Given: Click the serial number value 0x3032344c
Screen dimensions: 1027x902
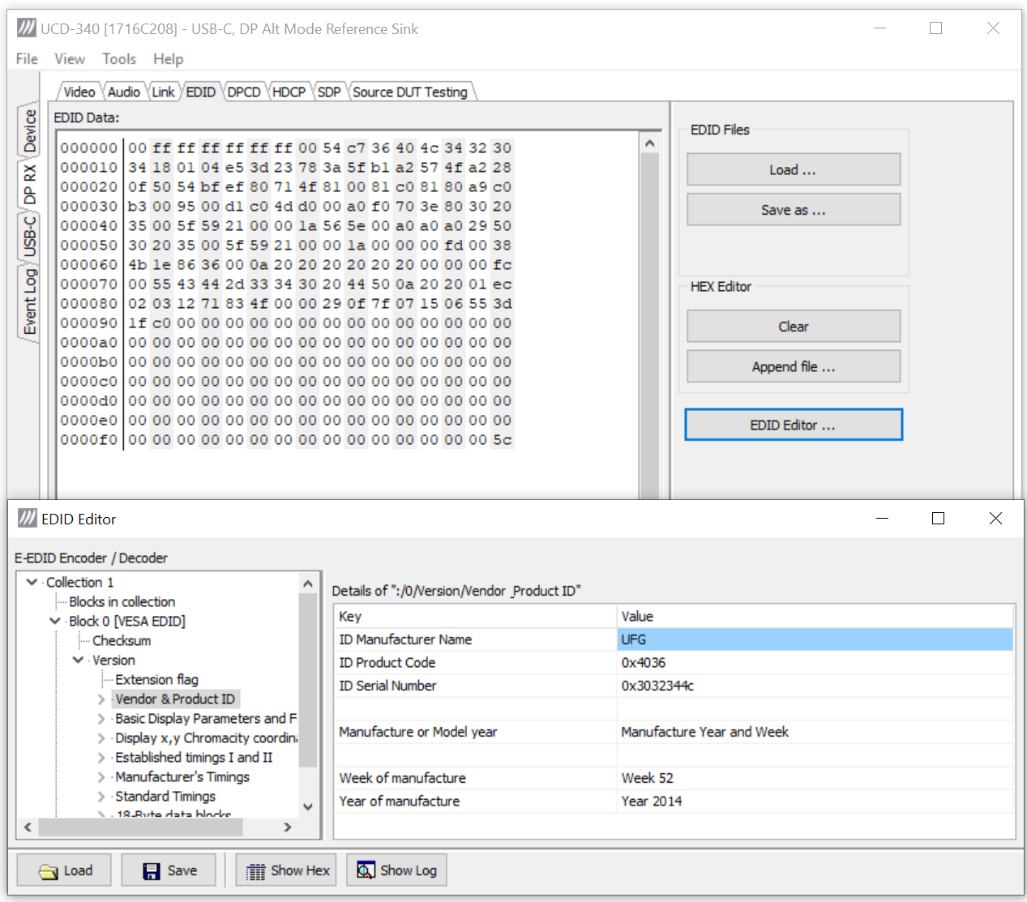Looking at the screenshot, I should coord(815,686).
